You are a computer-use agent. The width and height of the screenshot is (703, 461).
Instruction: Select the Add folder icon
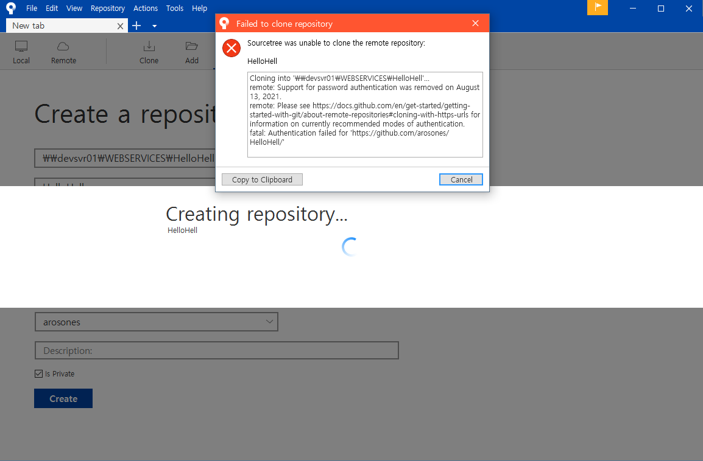pyautogui.click(x=192, y=52)
